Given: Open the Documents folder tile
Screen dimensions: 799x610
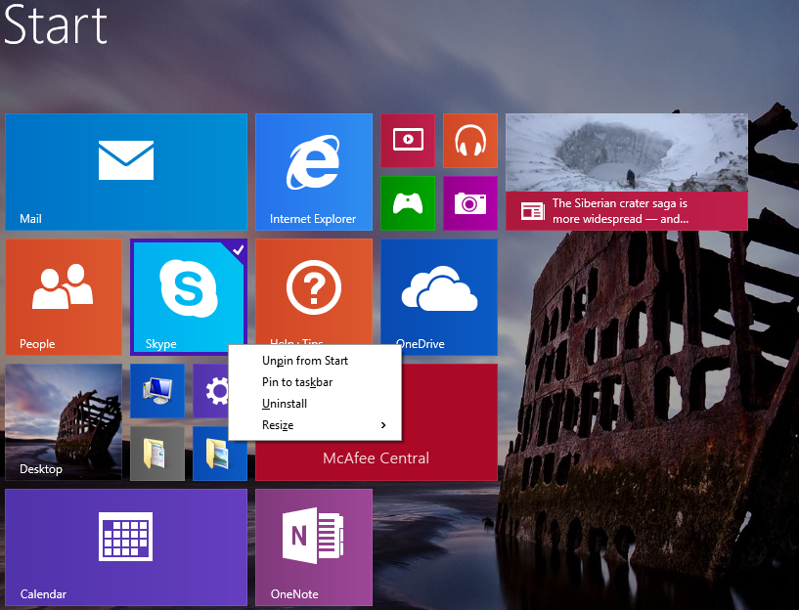Looking at the screenshot, I should [x=157, y=454].
